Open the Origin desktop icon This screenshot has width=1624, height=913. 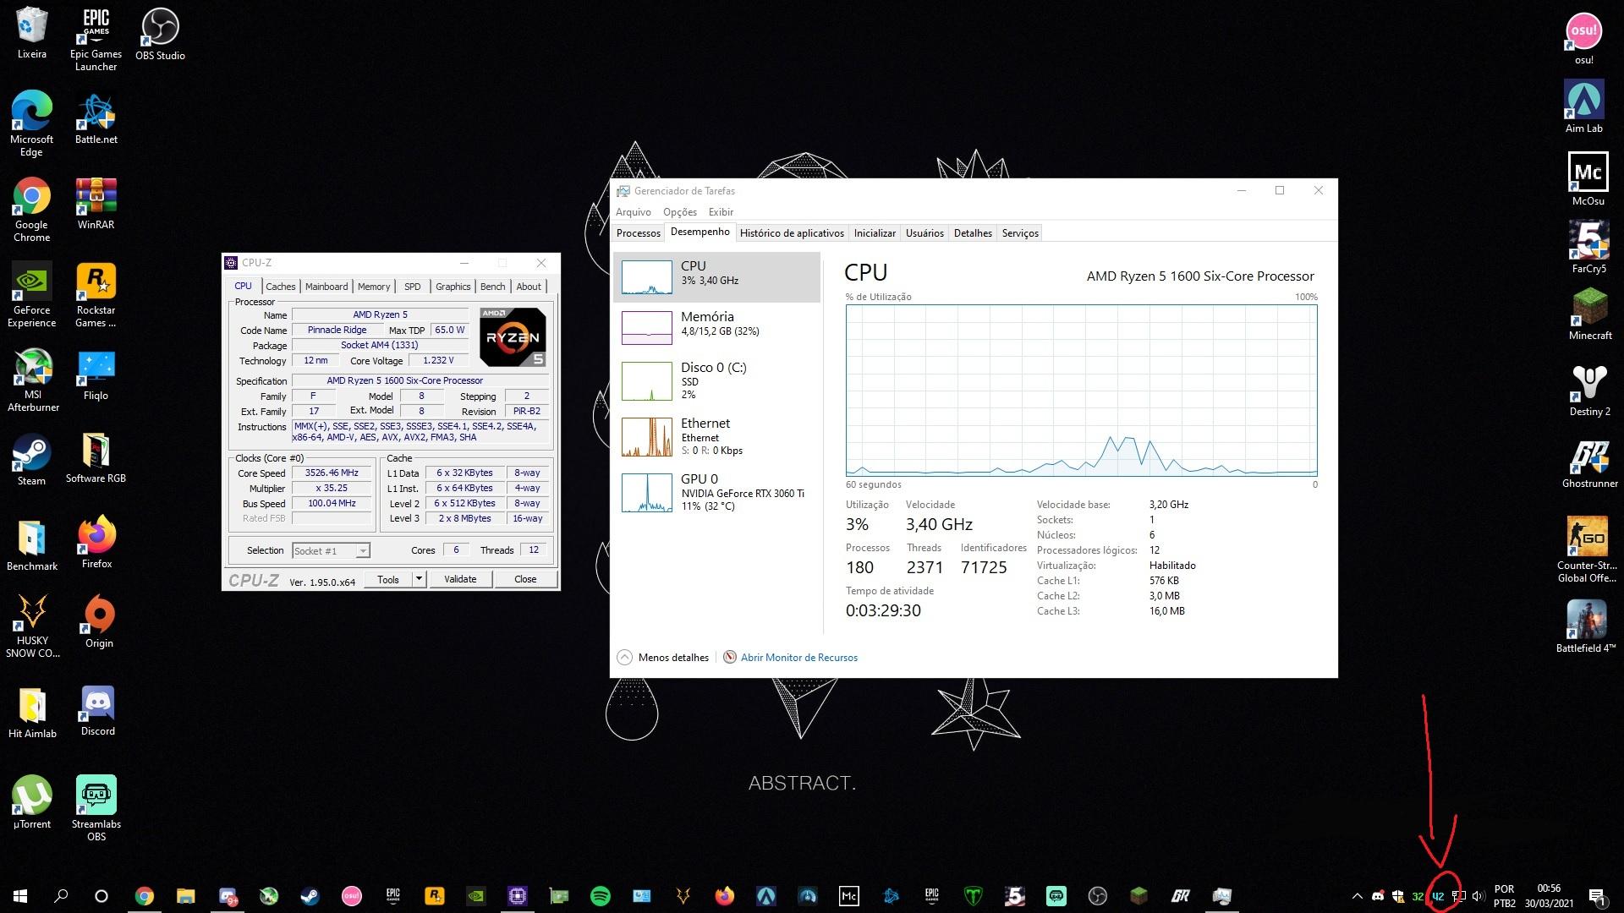coord(99,621)
